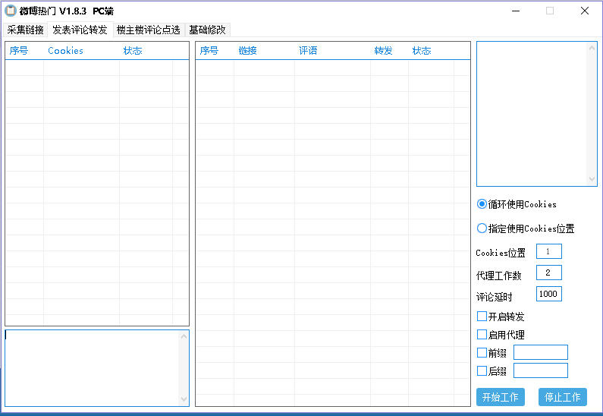This screenshot has width=603, height=416.
Task: Click the 评语 column header
Action: (308, 51)
